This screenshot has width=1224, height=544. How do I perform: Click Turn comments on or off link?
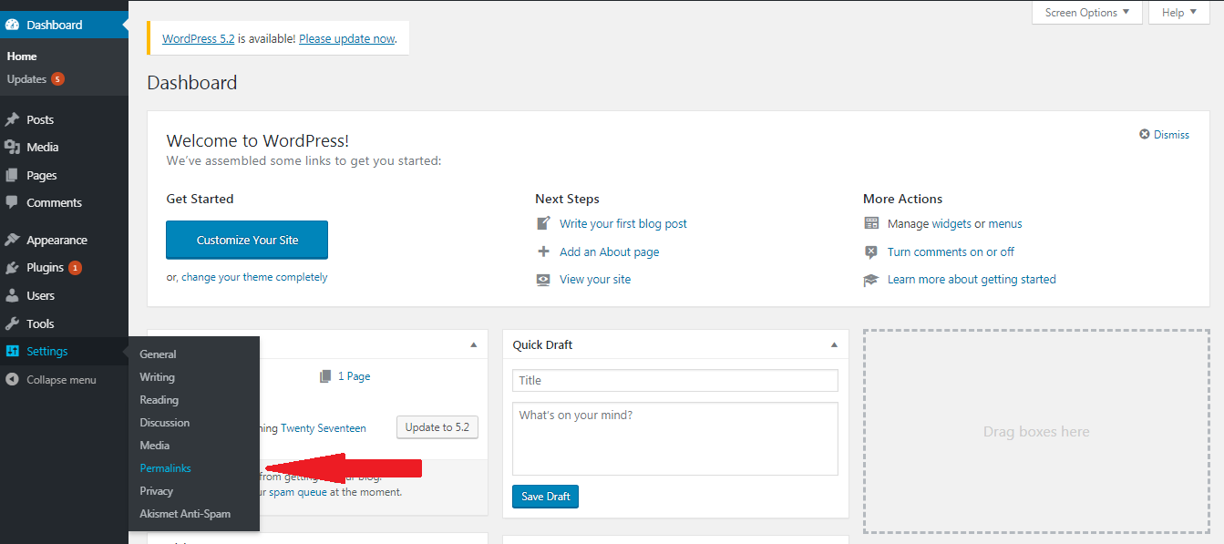point(951,251)
